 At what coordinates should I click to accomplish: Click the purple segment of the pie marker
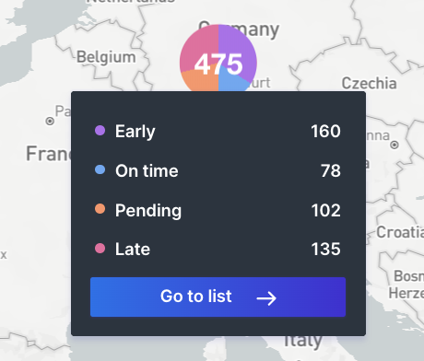tap(238, 46)
